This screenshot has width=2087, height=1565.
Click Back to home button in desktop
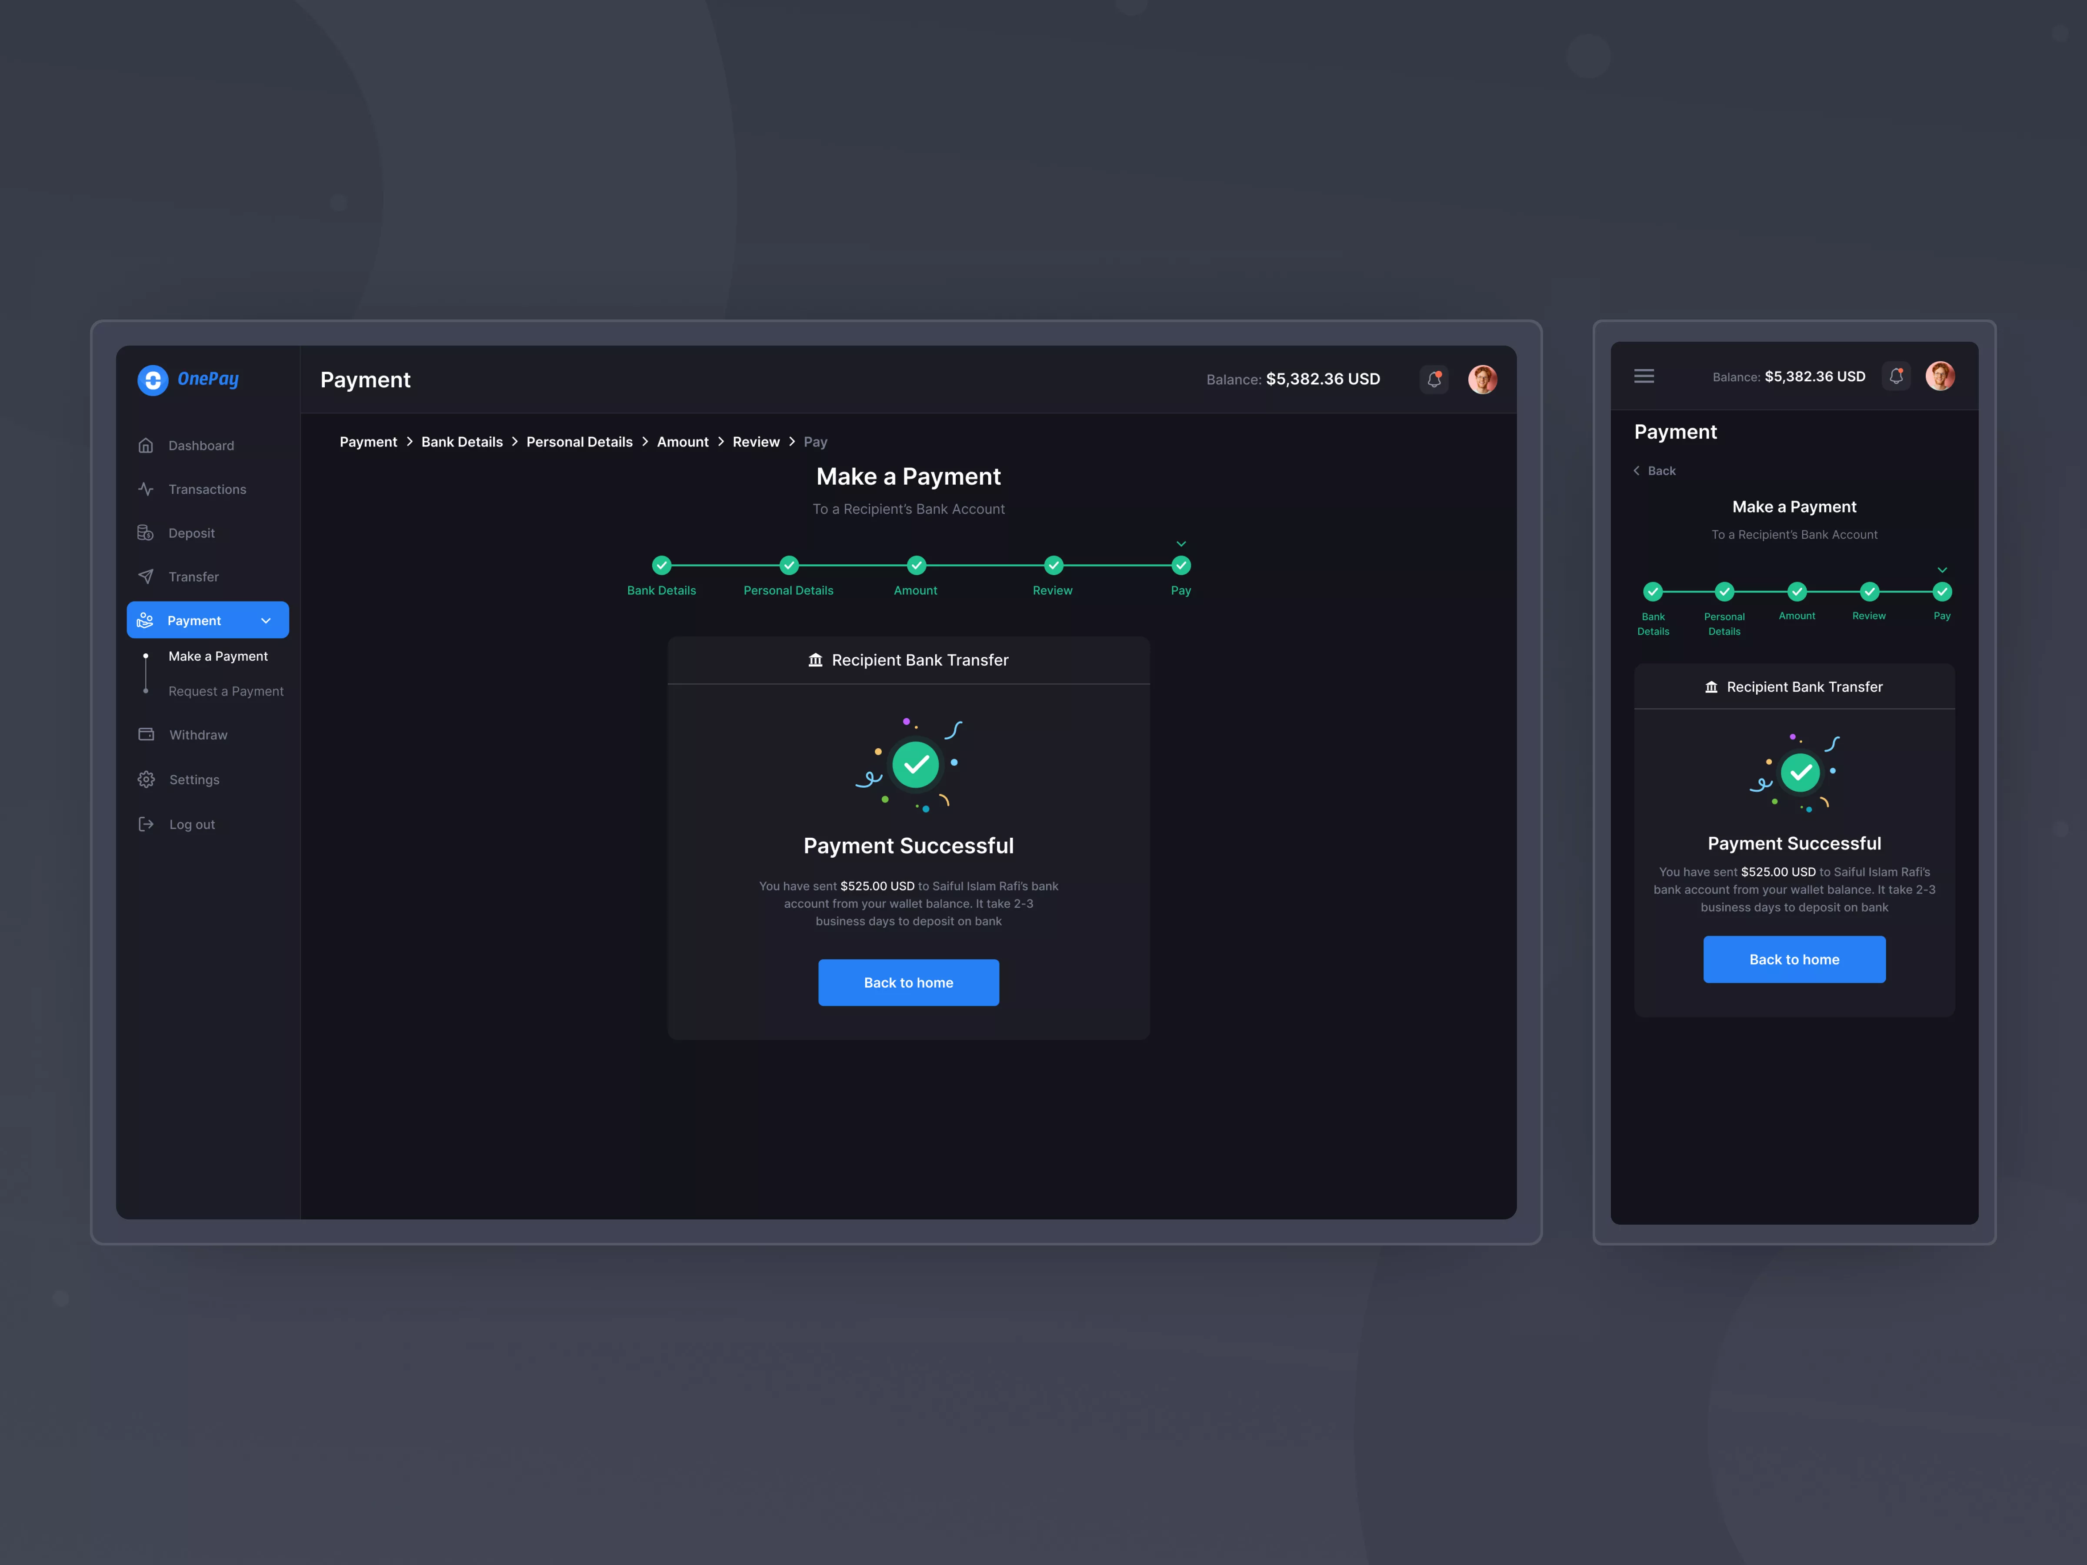pyautogui.click(x=909, y=982)
